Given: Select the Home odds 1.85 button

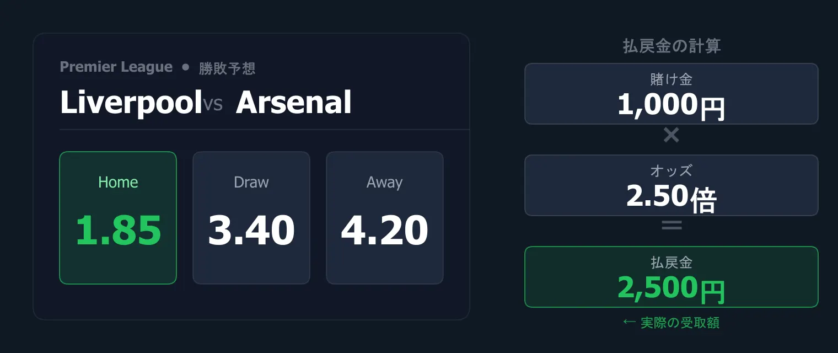Looking at the screenshot, I should tap(118, 218).
